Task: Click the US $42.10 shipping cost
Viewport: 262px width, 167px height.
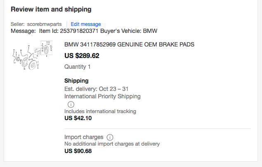Action: point(78,118)
